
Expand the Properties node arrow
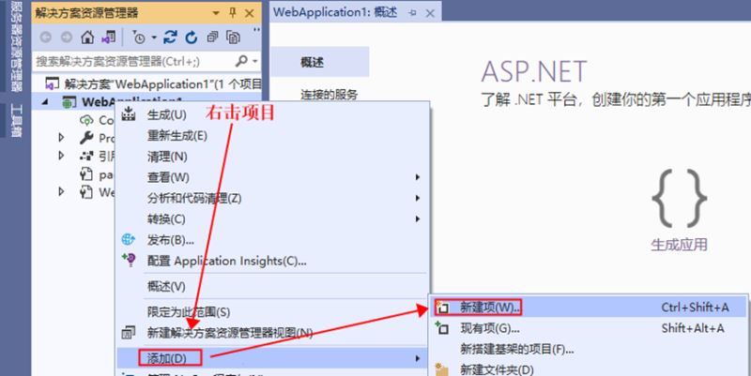[61, 138]
